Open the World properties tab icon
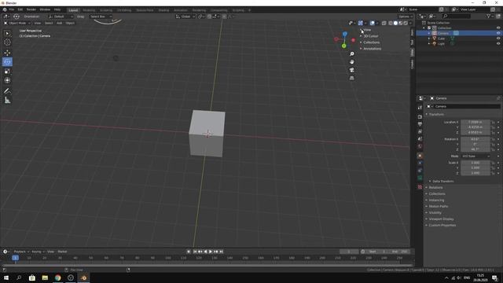 (x=420, y=146)
